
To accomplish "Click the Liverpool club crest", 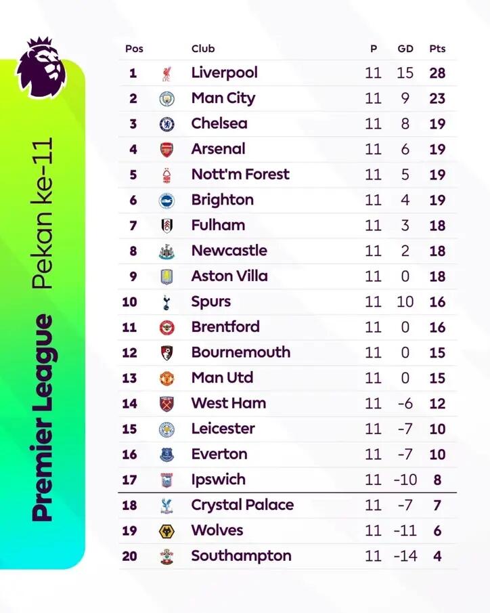I will point(166,73).
